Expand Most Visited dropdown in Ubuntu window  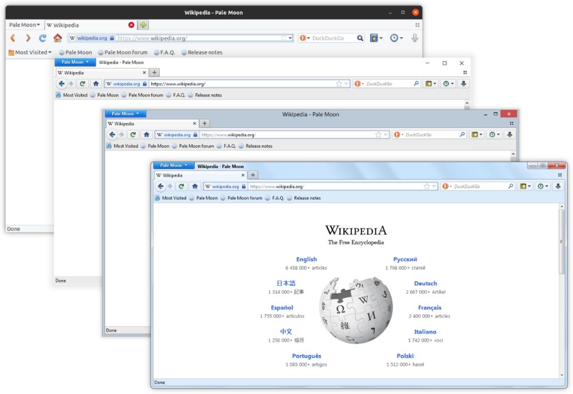click(x=30, y=52)
